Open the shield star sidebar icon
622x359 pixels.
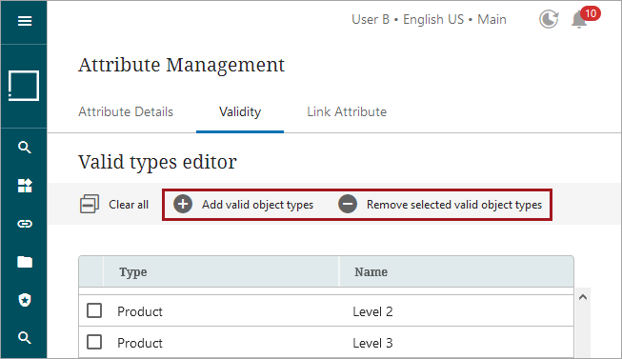25,300
